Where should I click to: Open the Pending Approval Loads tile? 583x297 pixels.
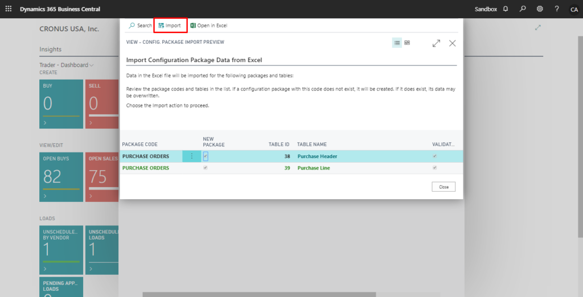(61, 287)
